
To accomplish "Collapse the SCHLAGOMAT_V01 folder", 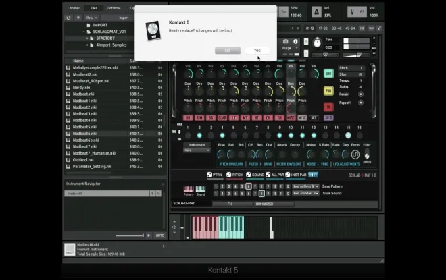I will pos(84,32).
